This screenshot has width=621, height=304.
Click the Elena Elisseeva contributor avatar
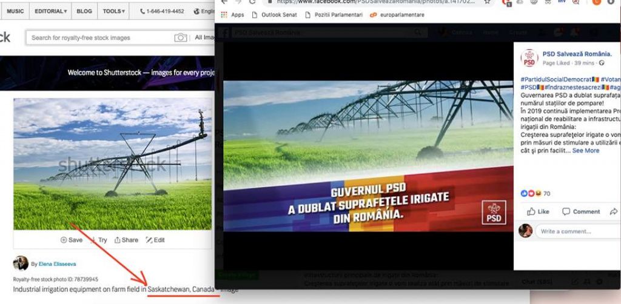coord(21,263)
